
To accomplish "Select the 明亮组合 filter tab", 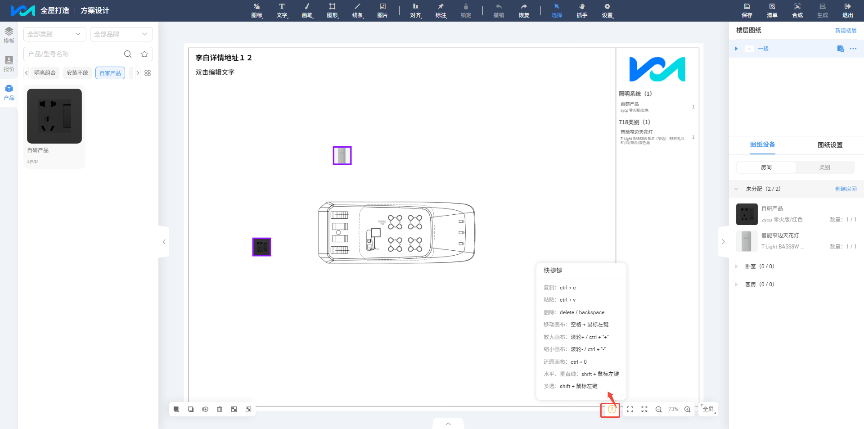I will [45, 73].
